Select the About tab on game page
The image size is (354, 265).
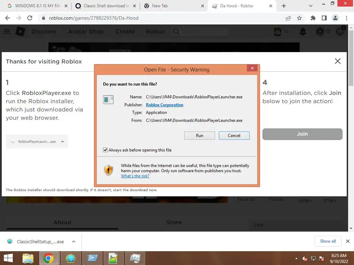[62, 223]
